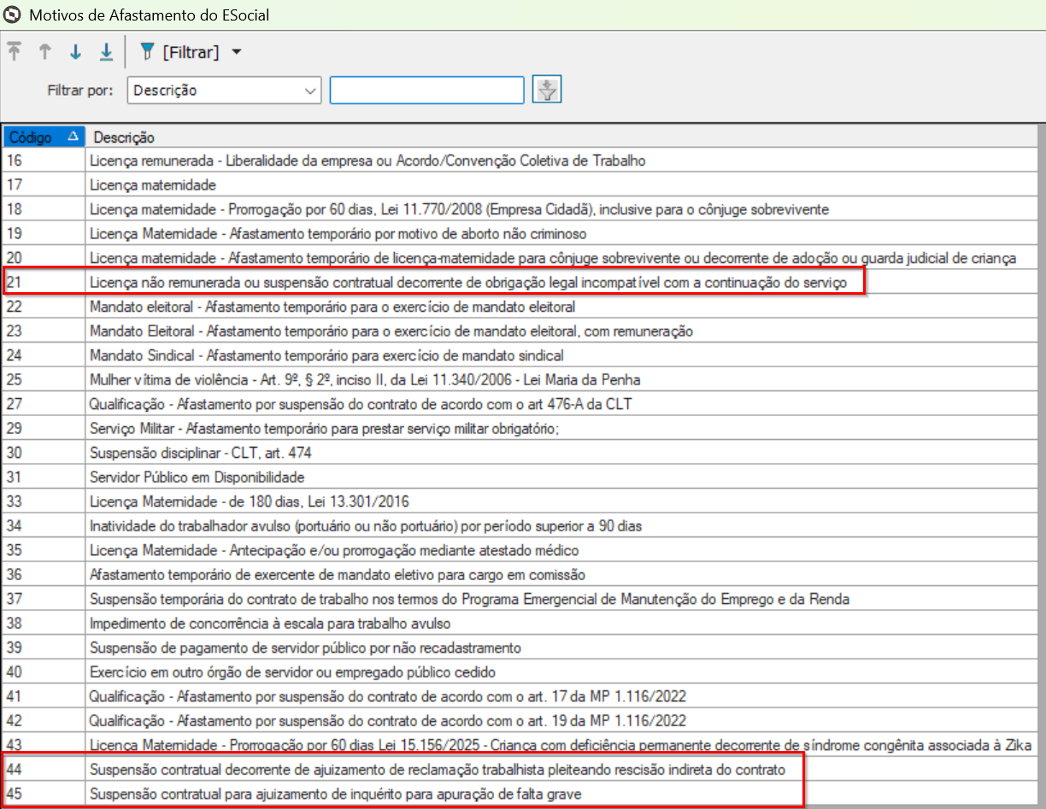Select row 34 Inatividade do trabalhador avulso
This screenshot has height=809, width=1046.
click(520, 526)
